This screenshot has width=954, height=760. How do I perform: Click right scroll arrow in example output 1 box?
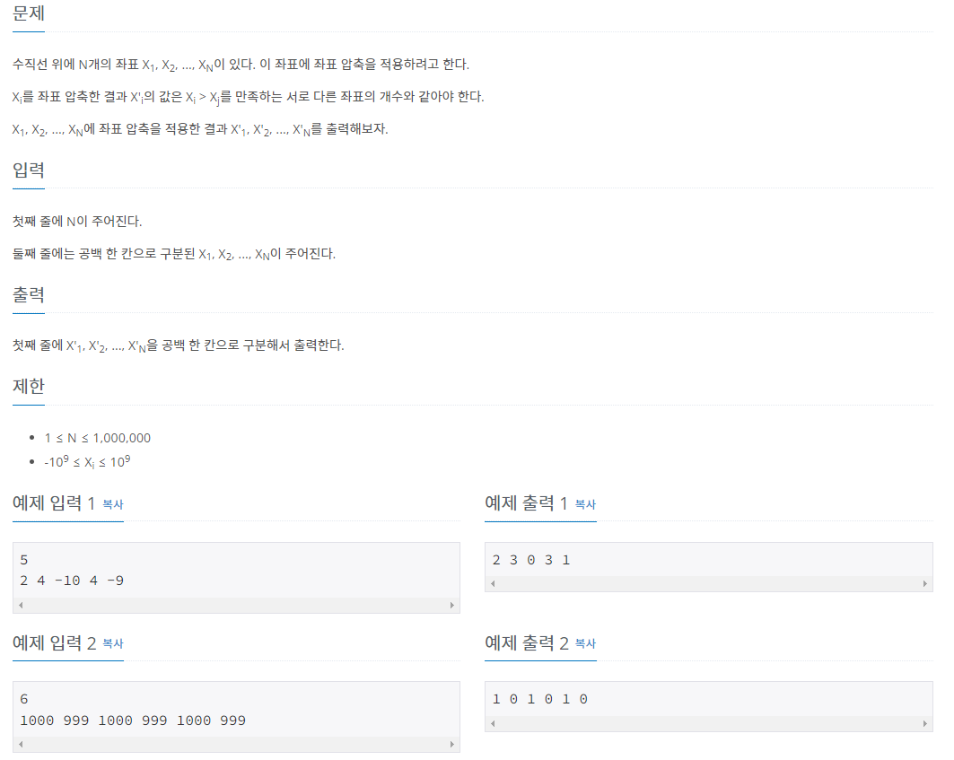[924, 584]
